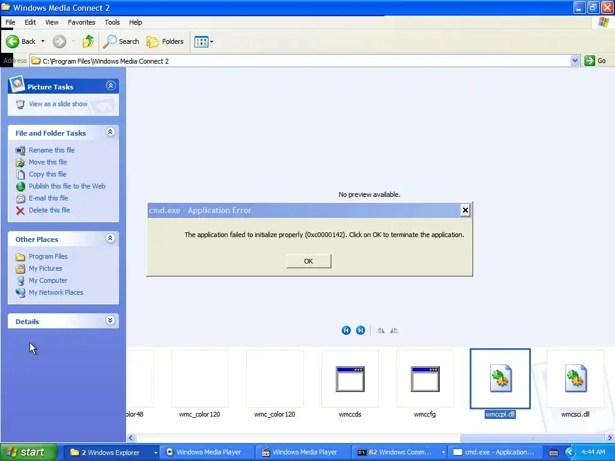Open the Edit menu

point(30,22)
